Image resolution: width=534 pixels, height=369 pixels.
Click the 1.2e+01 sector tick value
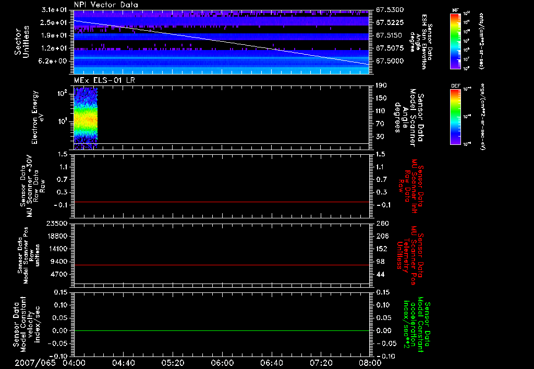pos(54,48)
